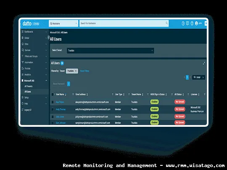This screenshot has height=170, width=227.
Task: Check the Sam Johnson row checkbox
Action: [x=53, y=123]
